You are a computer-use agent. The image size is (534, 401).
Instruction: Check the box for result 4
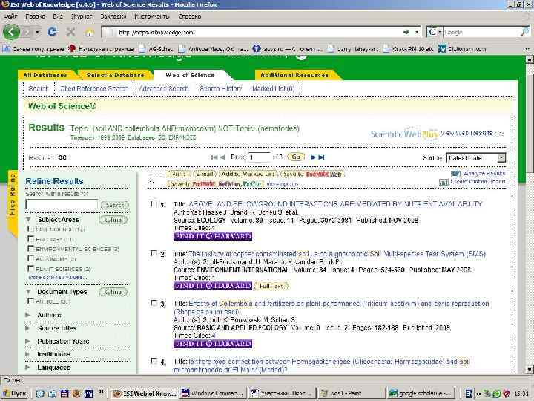tap(154, 361)
